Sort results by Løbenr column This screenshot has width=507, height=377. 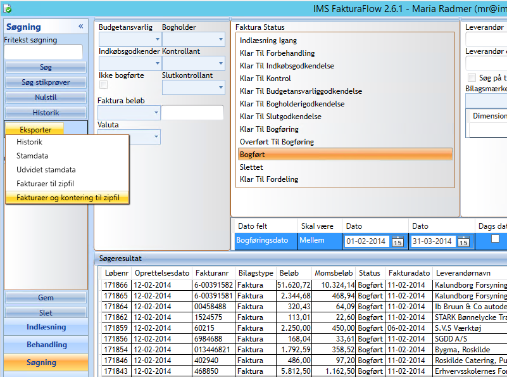click(116, 273)
